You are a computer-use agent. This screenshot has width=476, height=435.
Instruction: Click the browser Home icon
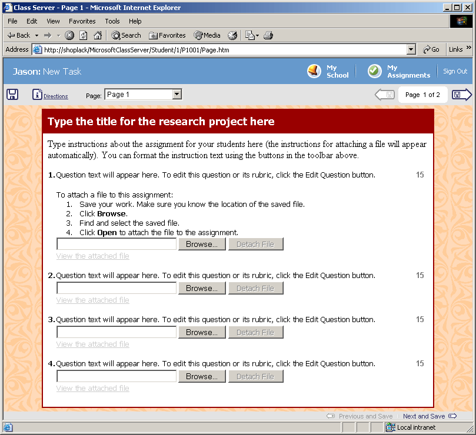(x=98, y=35)
